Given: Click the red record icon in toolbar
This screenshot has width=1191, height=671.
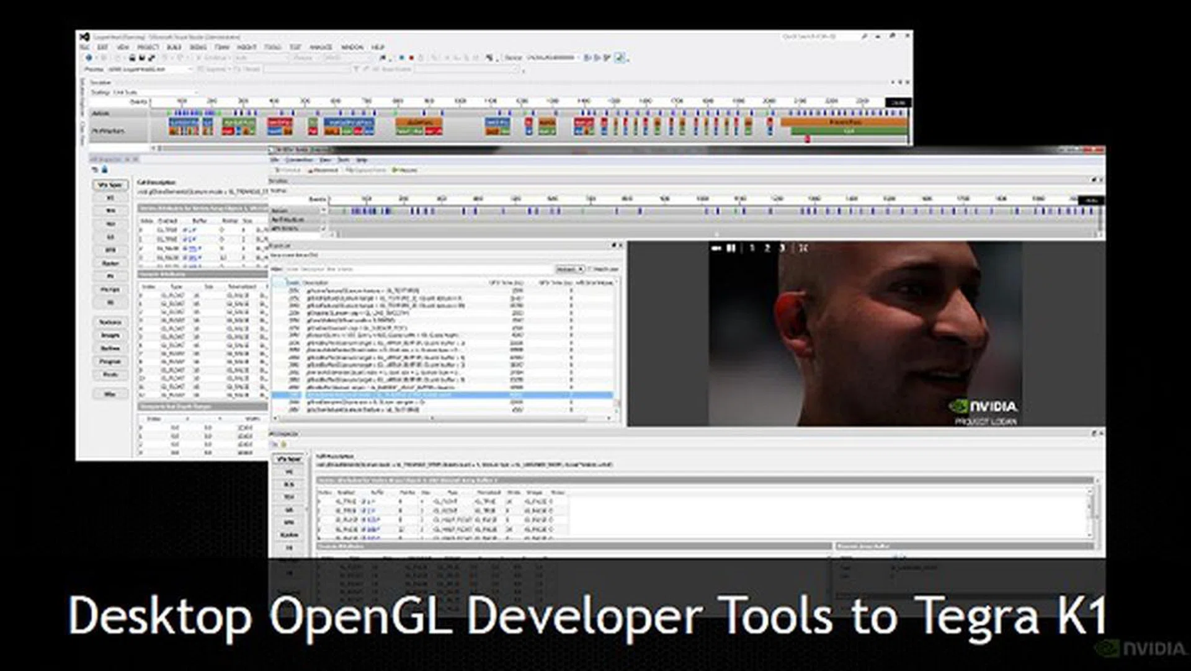Looking at the screenshot, I should coord(411,58).
